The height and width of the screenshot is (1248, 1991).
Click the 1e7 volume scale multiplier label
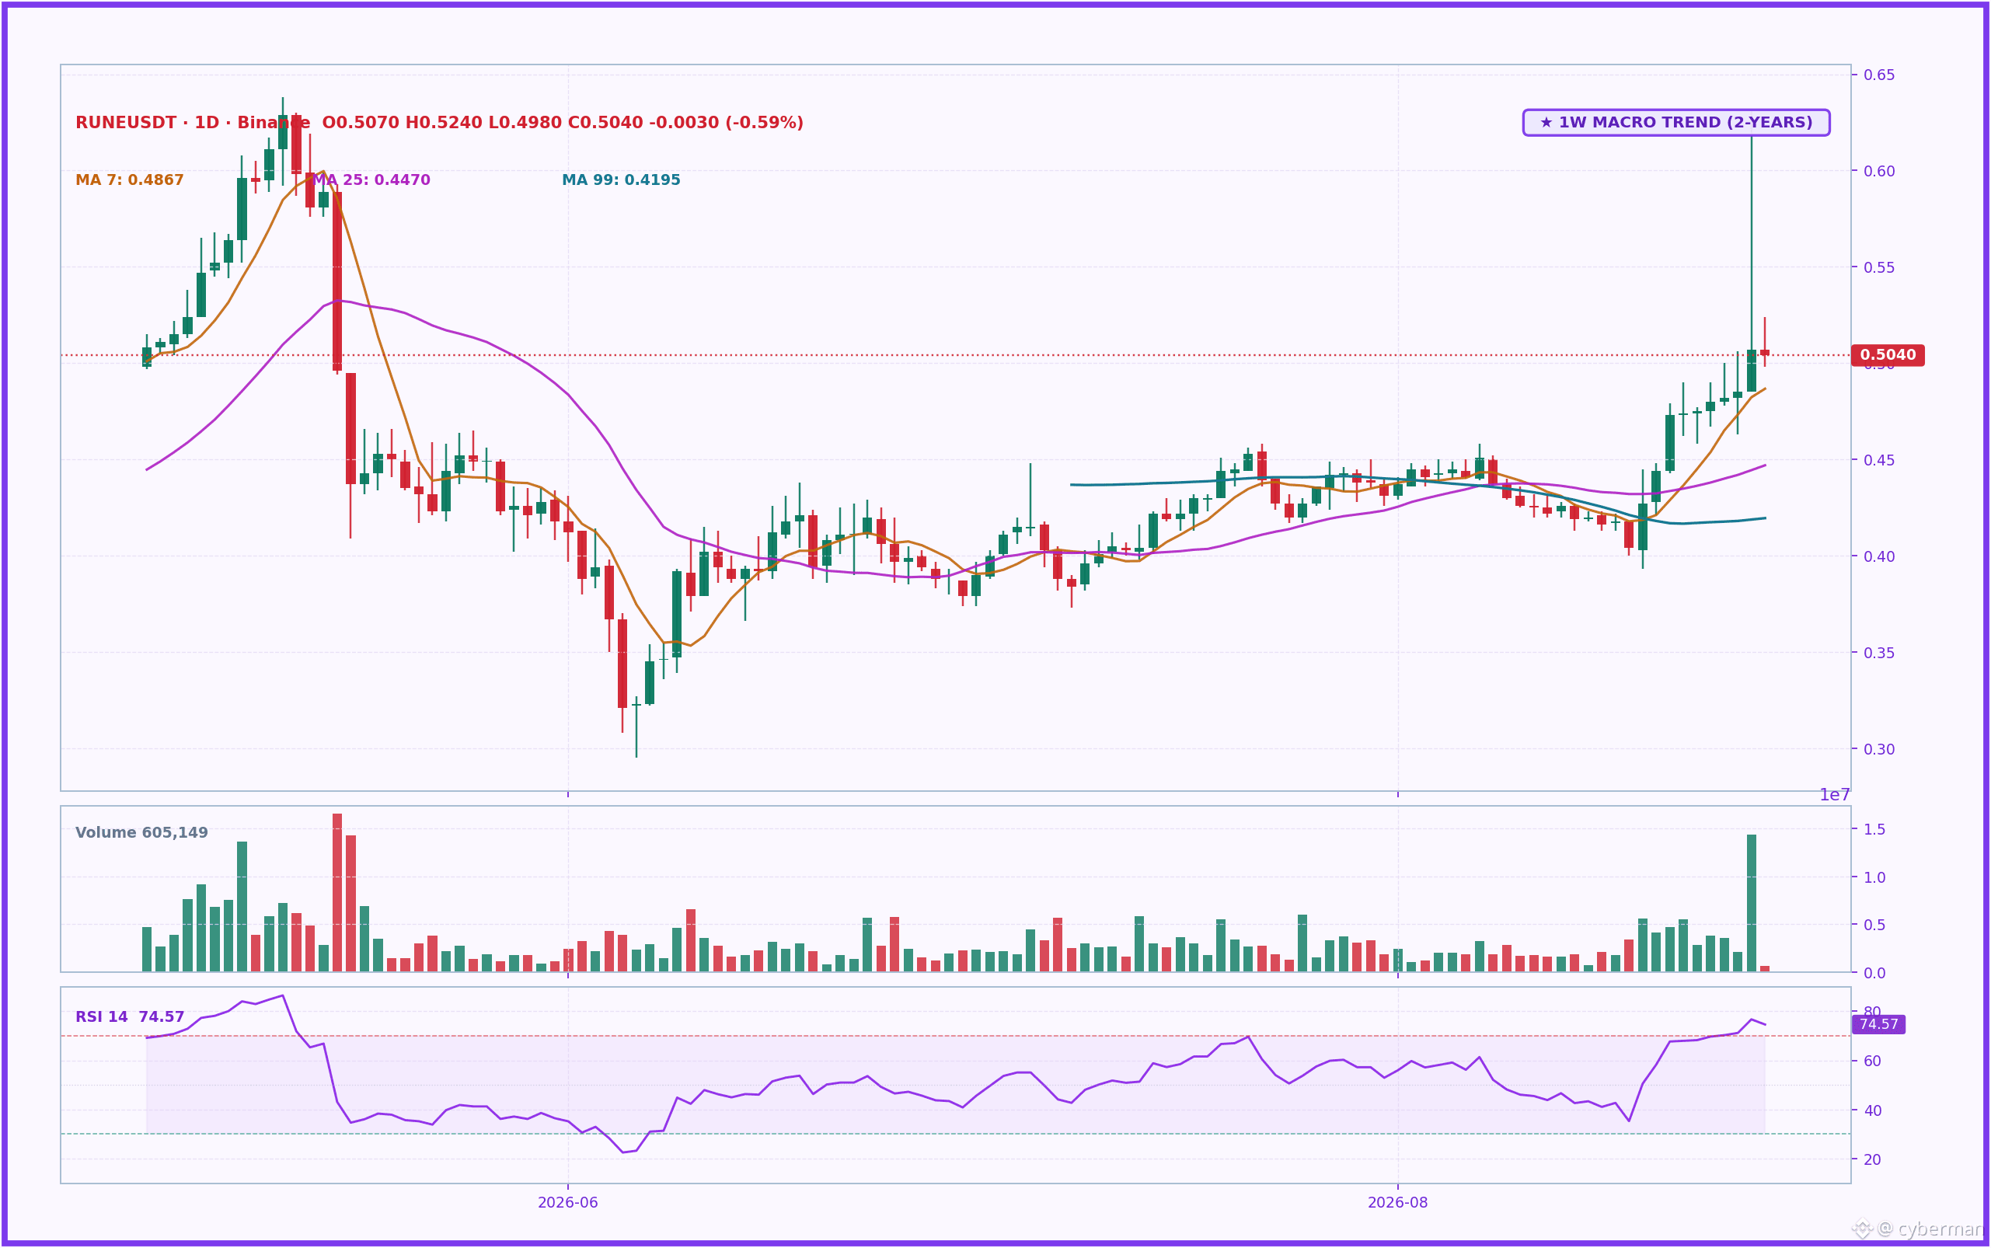(1835, 795)
